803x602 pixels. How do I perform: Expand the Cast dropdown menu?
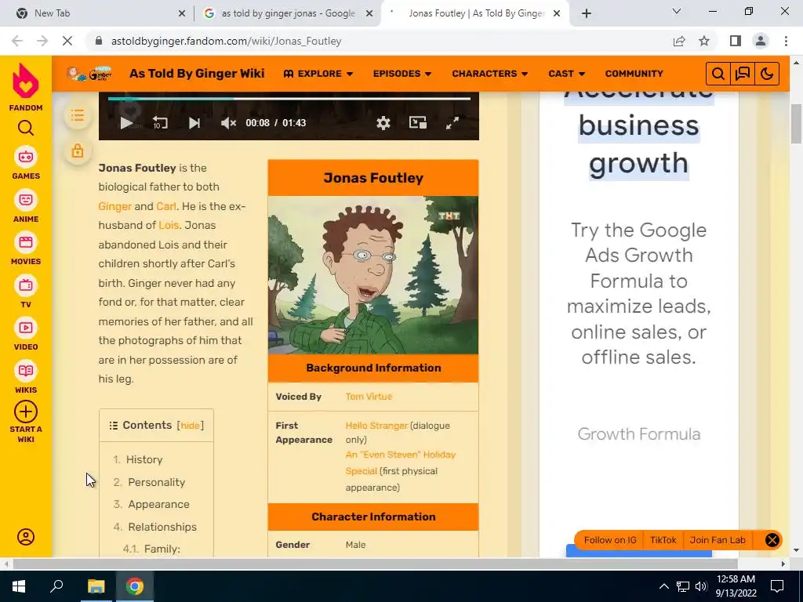(x=566, y=74)
